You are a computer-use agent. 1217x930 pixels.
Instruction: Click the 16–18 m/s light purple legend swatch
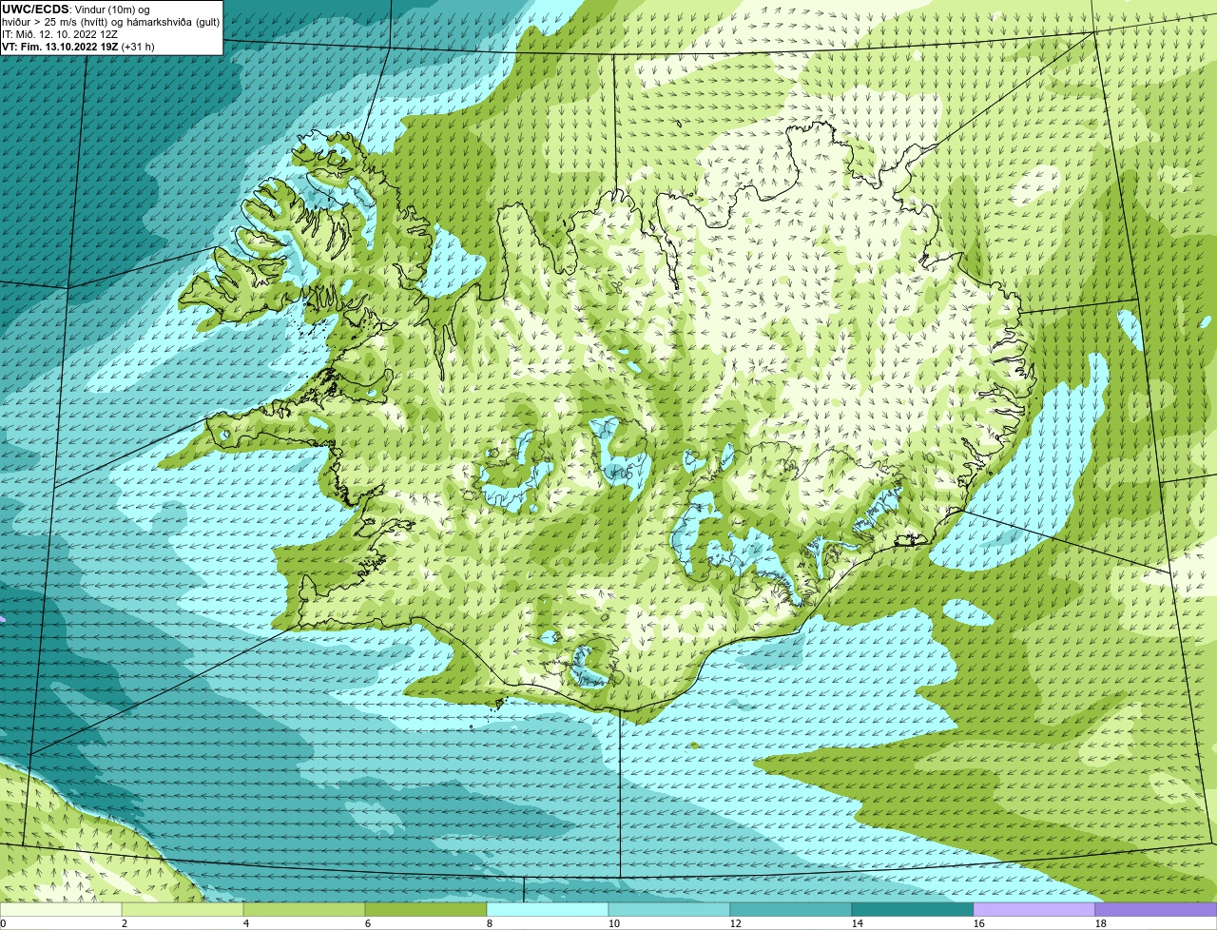point(1034,910)
